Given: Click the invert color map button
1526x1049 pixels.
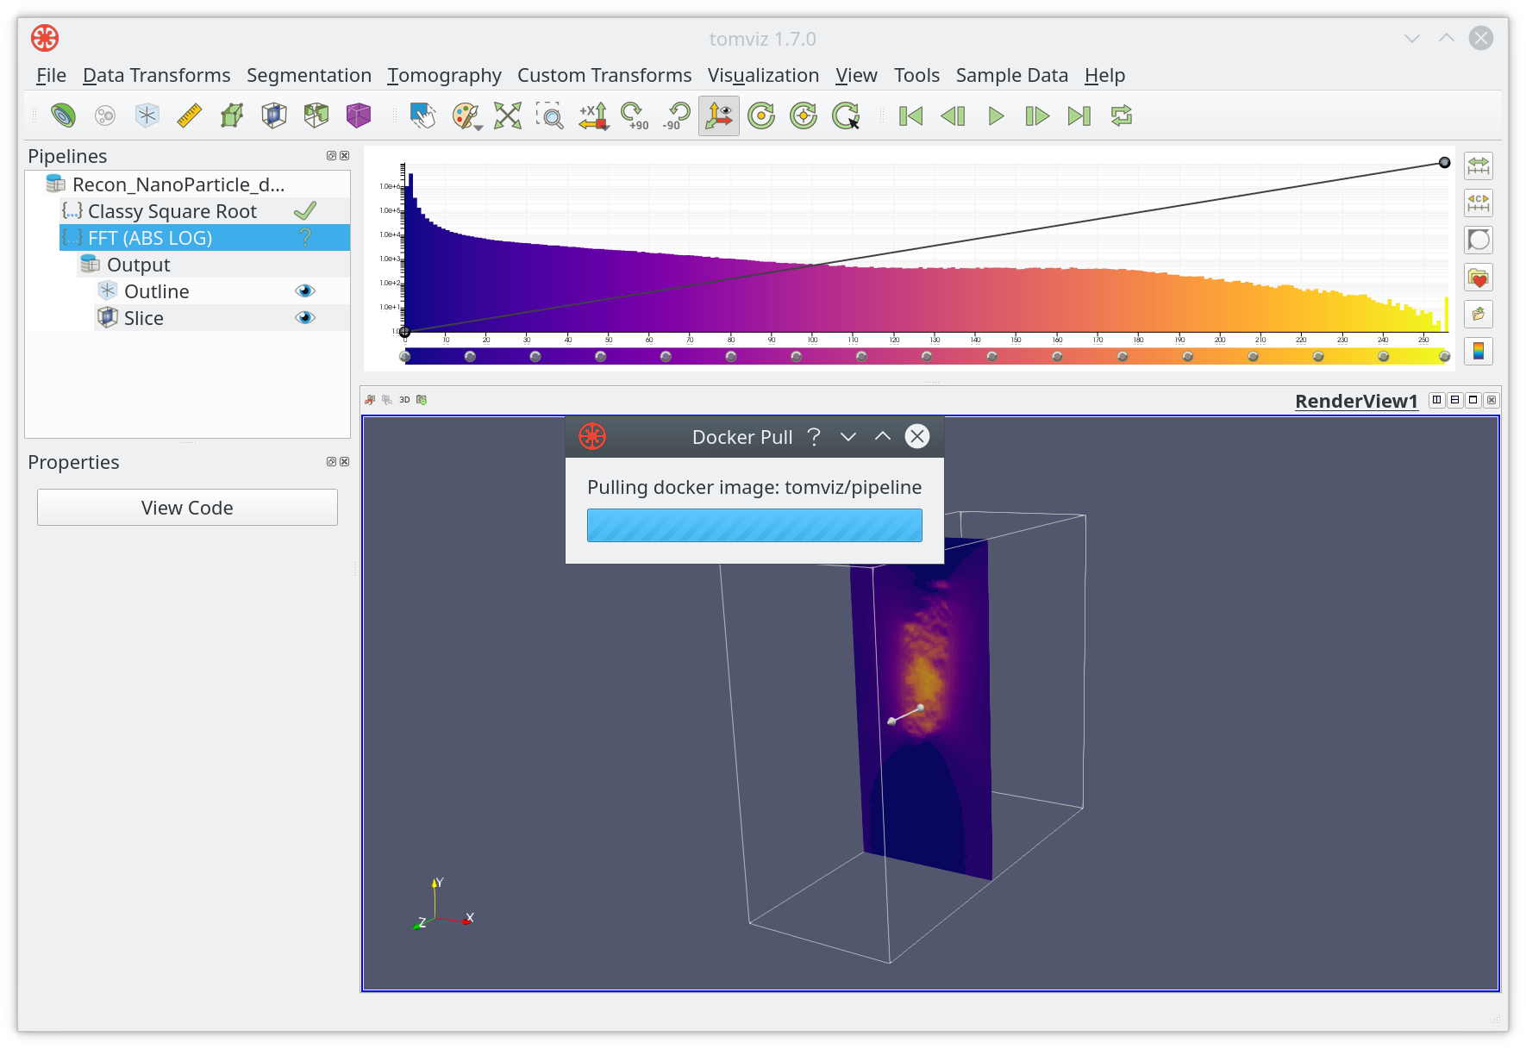Looking at the screenshot, I should (1479, 240).
